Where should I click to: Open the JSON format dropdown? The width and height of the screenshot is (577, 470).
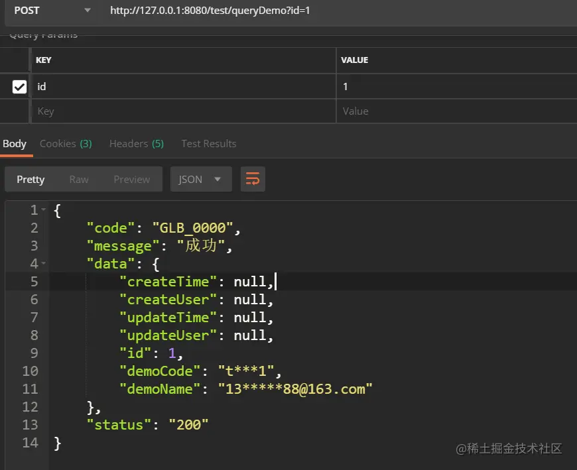pos(201,179)
